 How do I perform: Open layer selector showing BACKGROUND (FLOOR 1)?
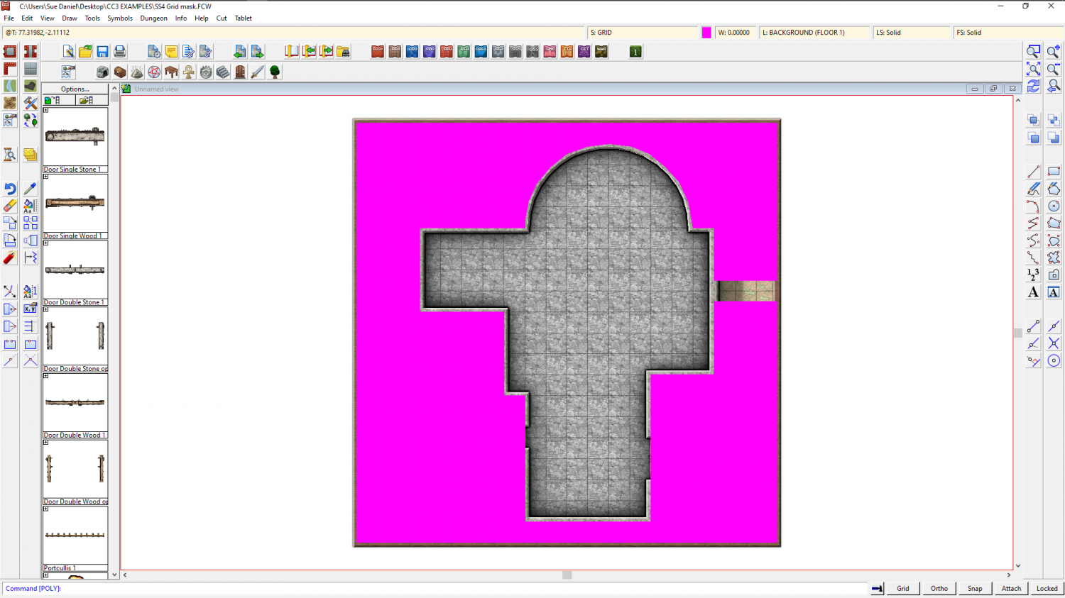pyautogui.click(x=814, y=33)
